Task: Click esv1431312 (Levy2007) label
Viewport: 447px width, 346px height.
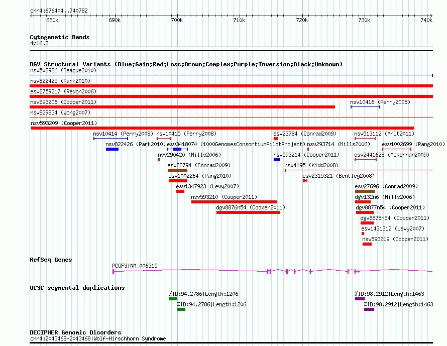Action: click(393, 228)
